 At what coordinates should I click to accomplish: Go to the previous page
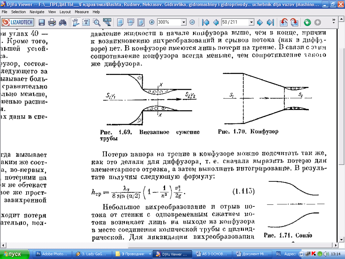click(x=216, y=22)
